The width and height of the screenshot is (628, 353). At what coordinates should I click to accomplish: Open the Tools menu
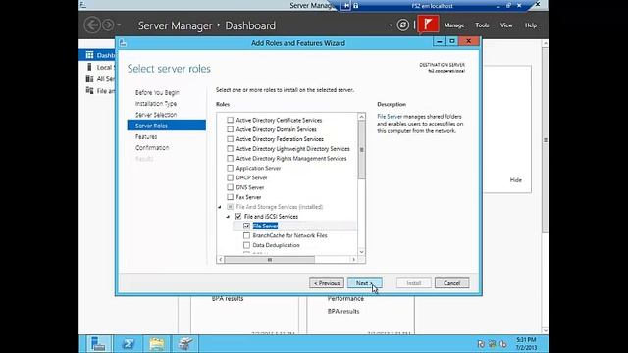pos(482,25)
